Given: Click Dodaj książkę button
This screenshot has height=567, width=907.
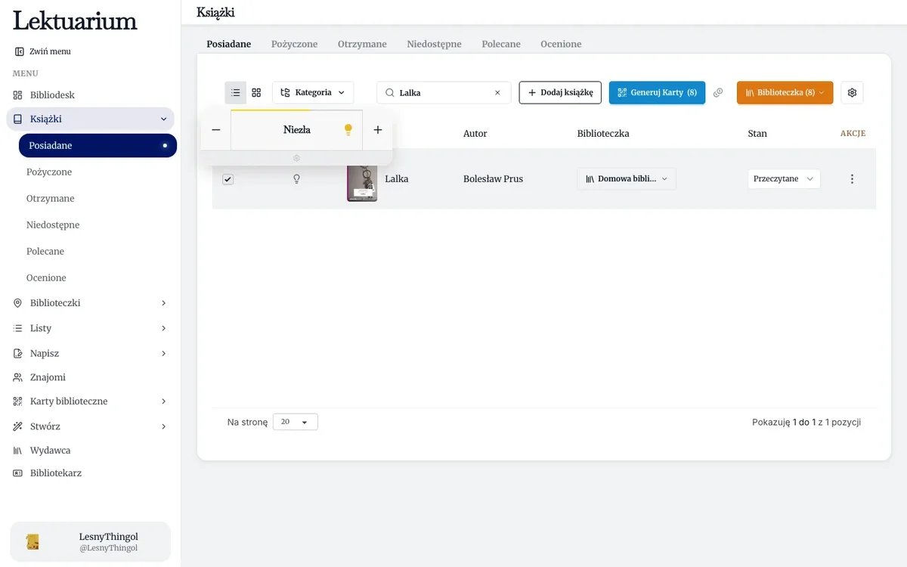Looking at the screenshot, I should [x=560, y=92].
